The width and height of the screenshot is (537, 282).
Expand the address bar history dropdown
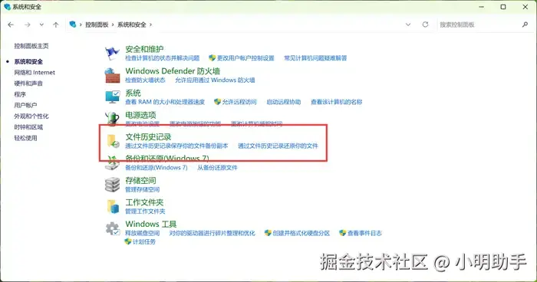pyautogui.click(x=408, y=25)
